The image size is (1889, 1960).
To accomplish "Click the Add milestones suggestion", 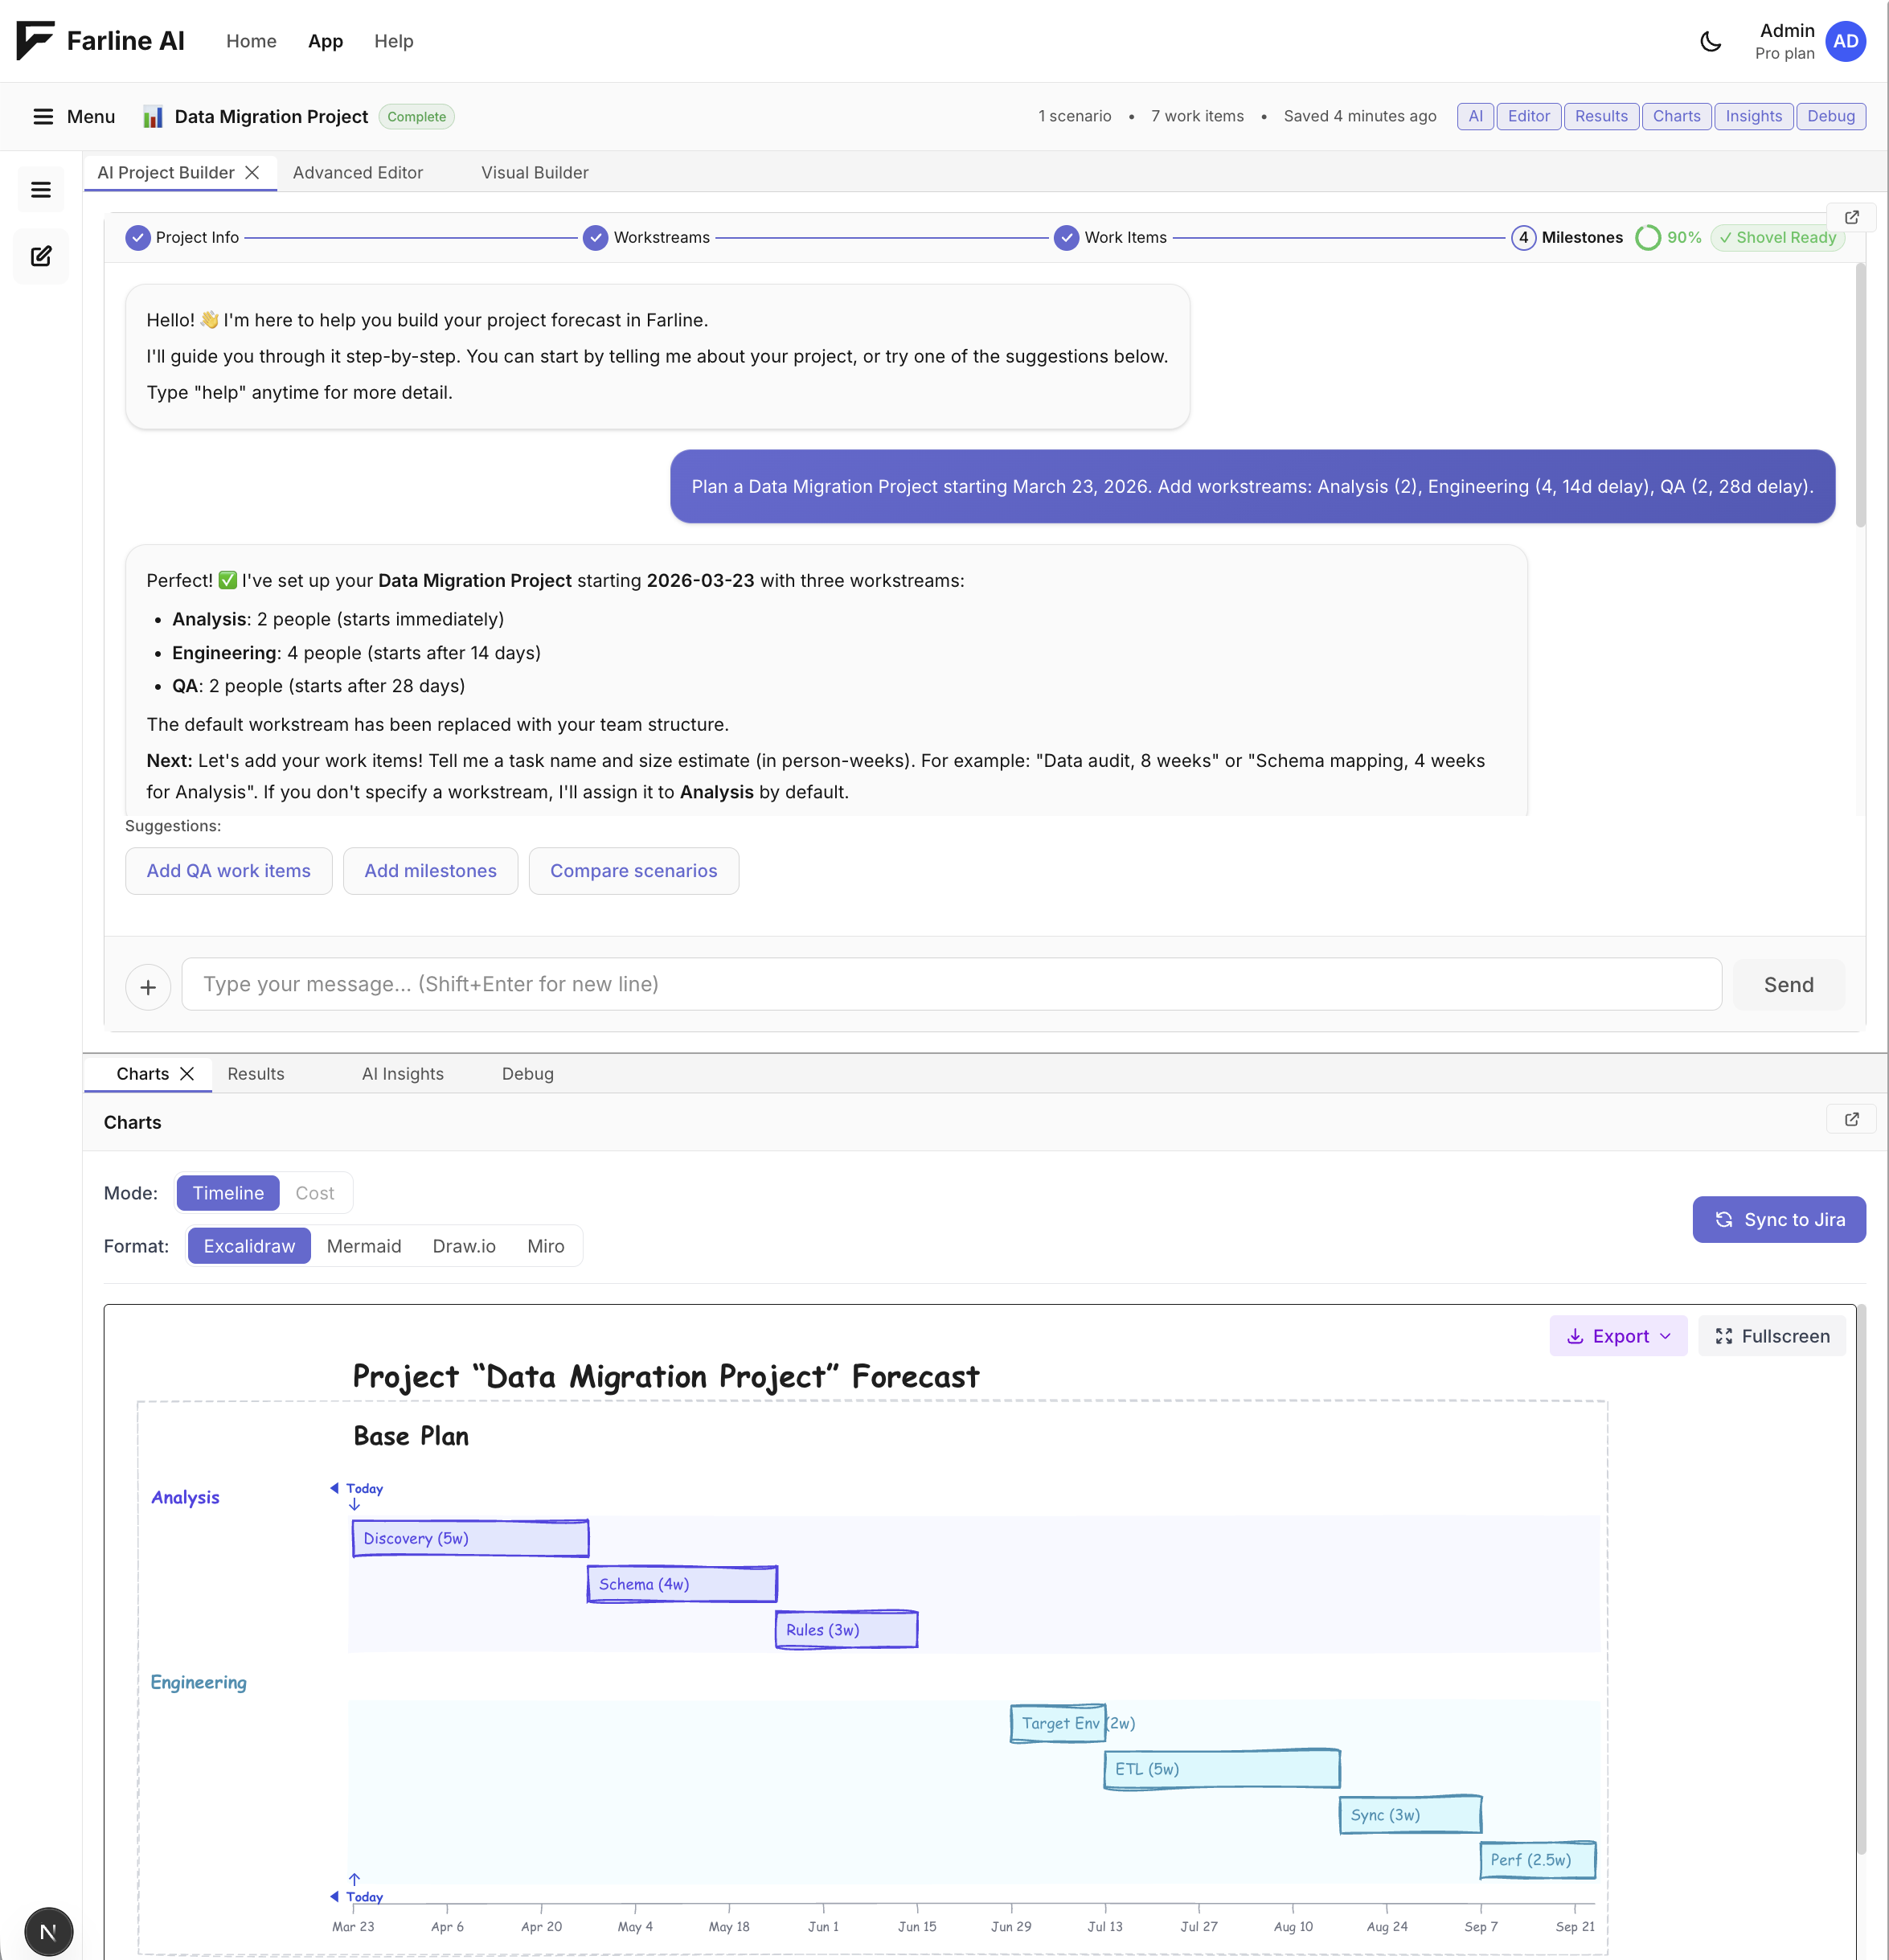I will (x=430, y=871).
